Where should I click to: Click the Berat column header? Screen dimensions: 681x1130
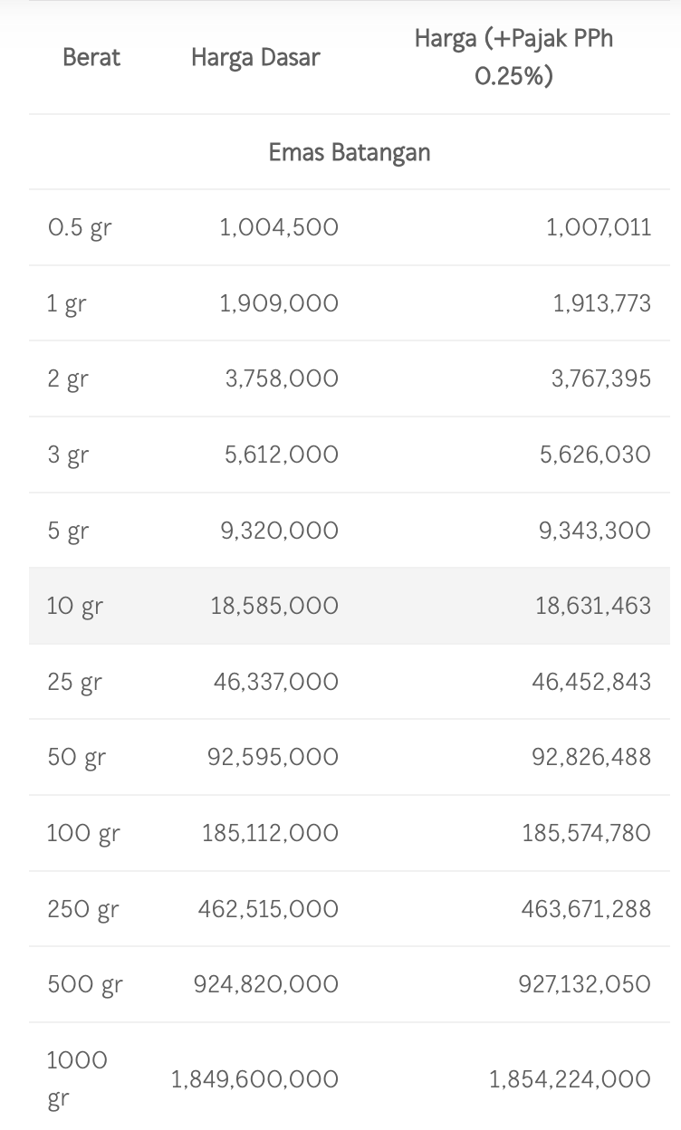tap(91, 58)
